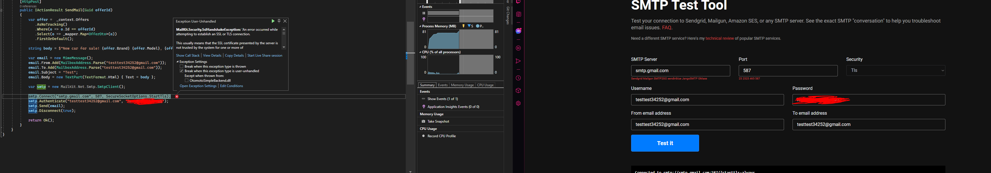Pin the Exception User-Unhandled popup

coord(279,21)
